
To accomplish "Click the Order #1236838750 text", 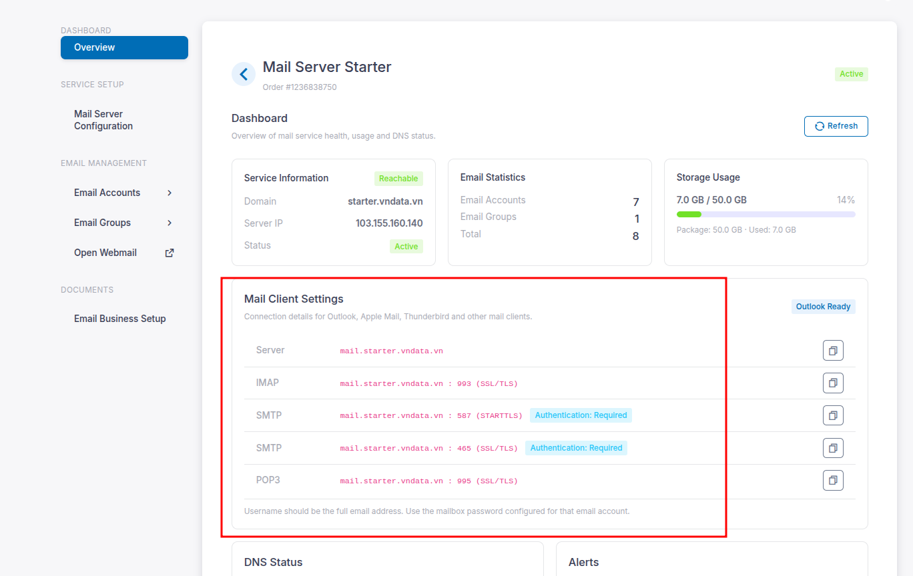I will point(300,87).
